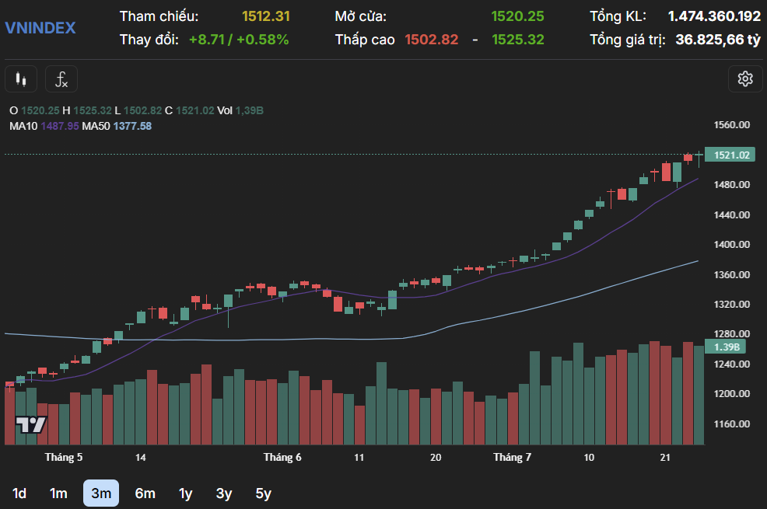Screen dimensions: 767x509
Task: Click the 1560.00 price scale label
Action: [x=731, y=125]
